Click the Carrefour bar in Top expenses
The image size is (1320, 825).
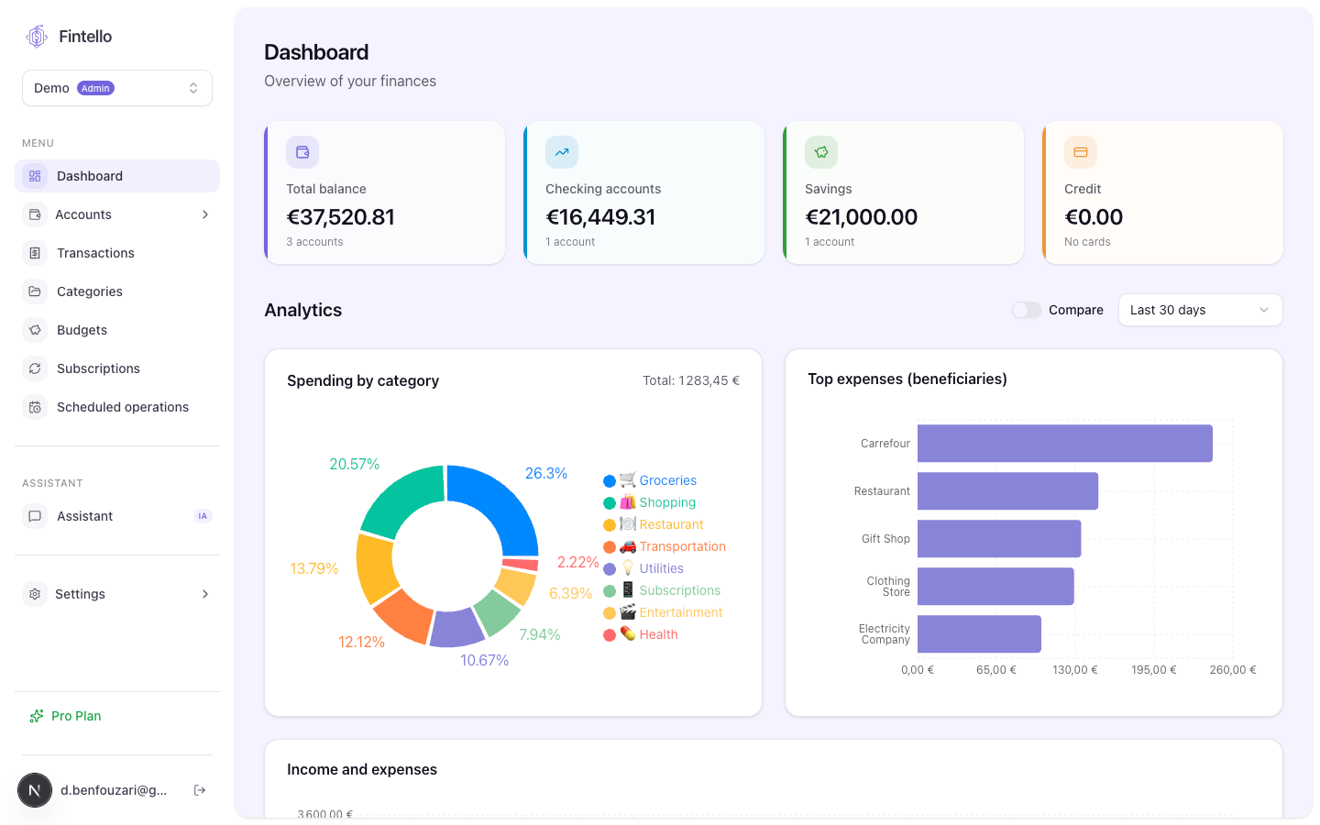(x=1065, y=444)
